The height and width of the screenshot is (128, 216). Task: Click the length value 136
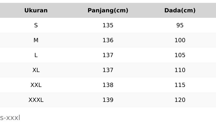pyautogui.click(x=108, y=40)
